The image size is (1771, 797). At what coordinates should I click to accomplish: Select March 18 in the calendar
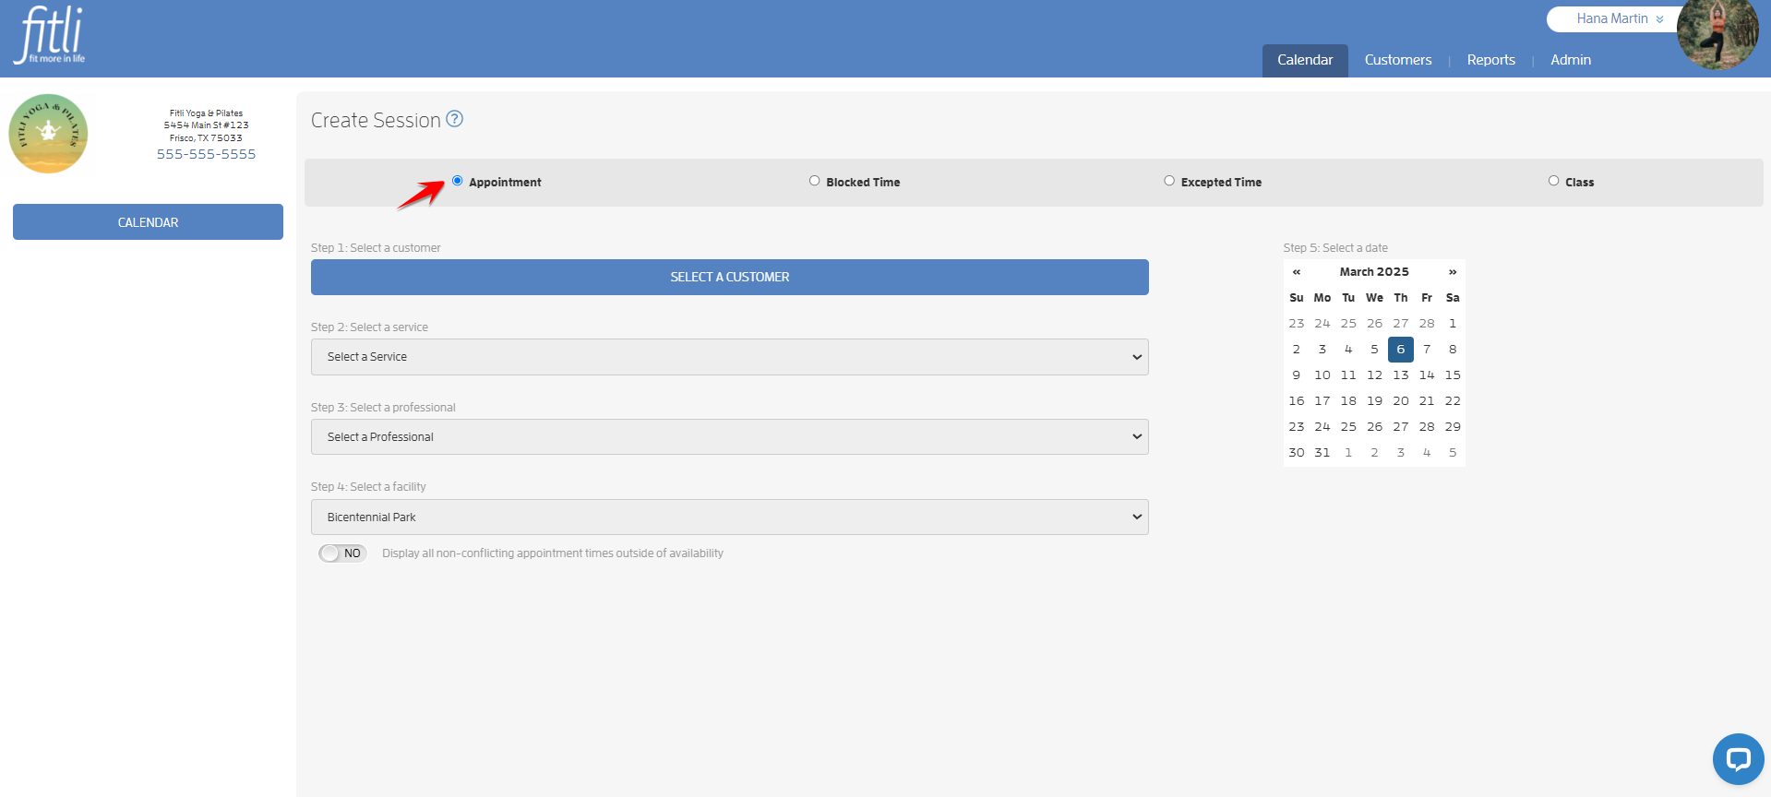coord(1348,401)
